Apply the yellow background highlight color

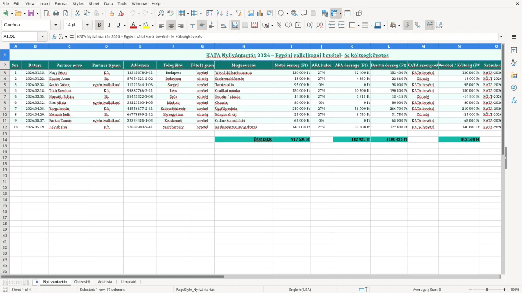146,25
